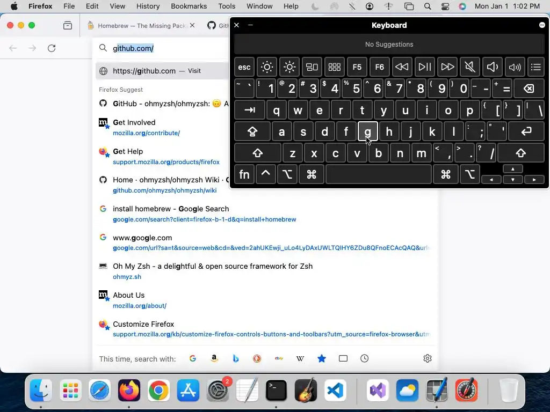This screenshot has width=550, height=412.
Task: Open Firefox View icon beside tabs
Action: pos(68,25)
